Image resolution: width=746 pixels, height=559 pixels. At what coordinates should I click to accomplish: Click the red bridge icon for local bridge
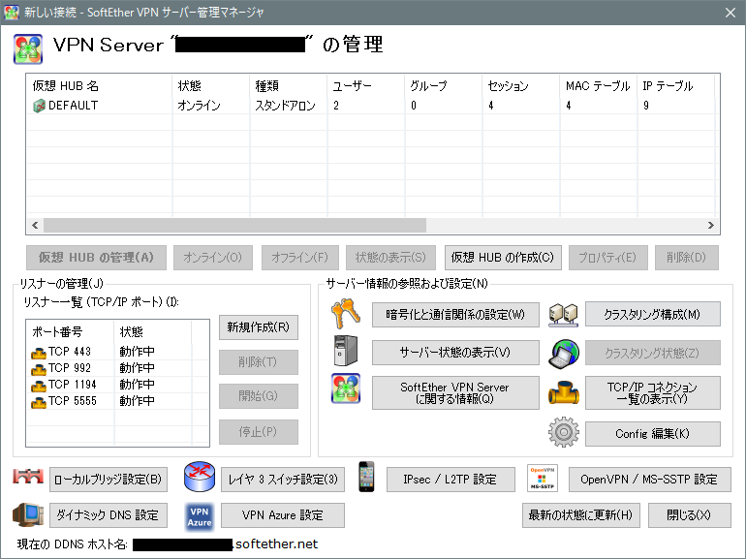(28, 477)
